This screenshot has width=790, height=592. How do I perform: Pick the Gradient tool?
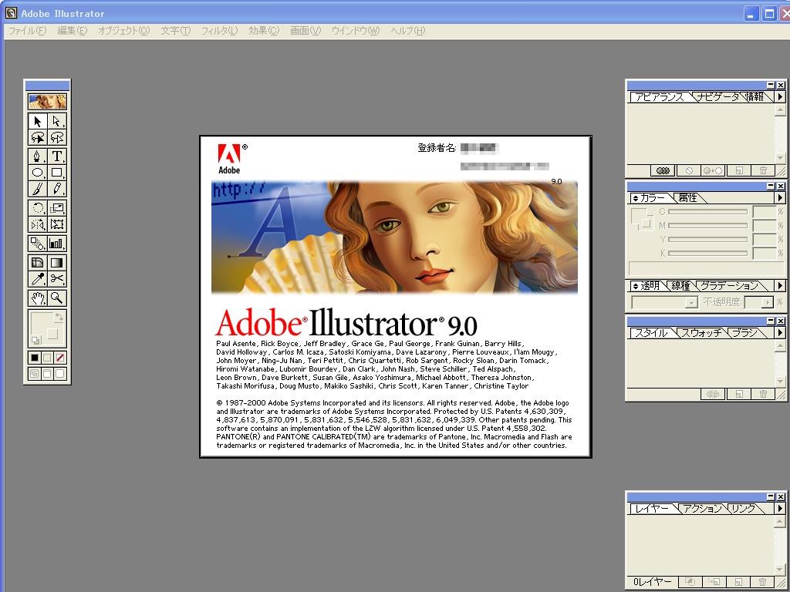[x=57, y=262]
